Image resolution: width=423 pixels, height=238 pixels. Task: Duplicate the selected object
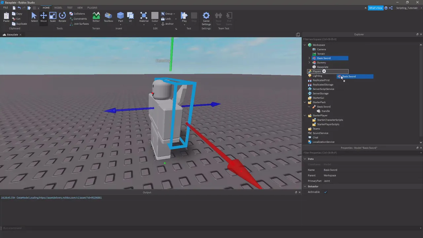point(19,24)
